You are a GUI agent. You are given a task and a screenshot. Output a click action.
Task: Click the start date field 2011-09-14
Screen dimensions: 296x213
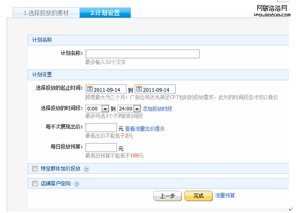[x=106, y=89]
